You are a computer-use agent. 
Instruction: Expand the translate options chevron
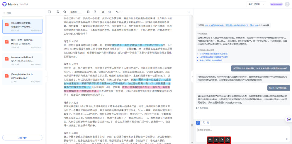pos(122,12)
